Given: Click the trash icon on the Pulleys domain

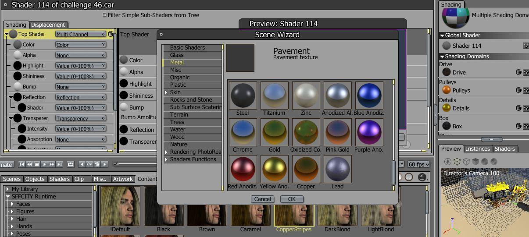Looking at the screenshot, I should [x=518, y=90].
